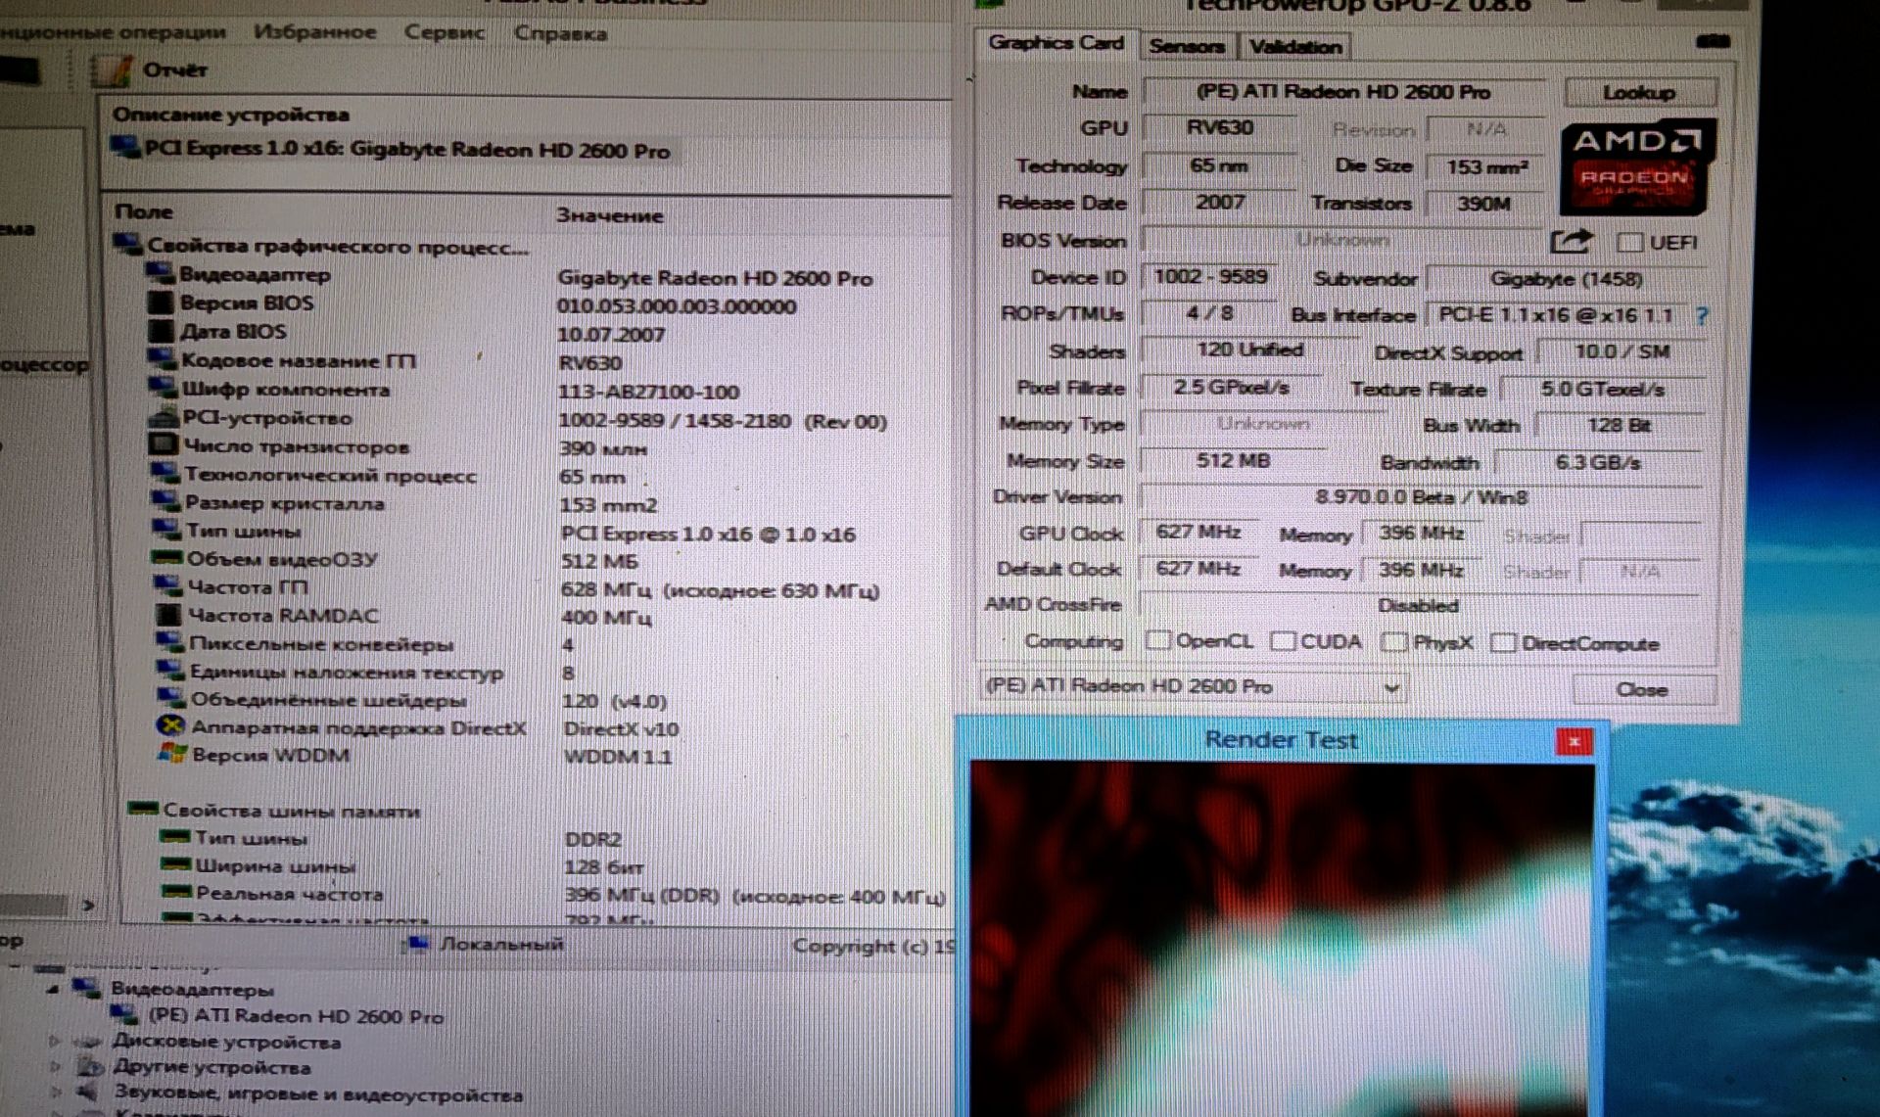Expand the Дисковые устройства tree node
This screenshot has height=1117, width=1880.
point(56,1042)
